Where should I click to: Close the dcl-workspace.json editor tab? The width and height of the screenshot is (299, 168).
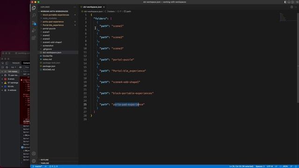104,7
